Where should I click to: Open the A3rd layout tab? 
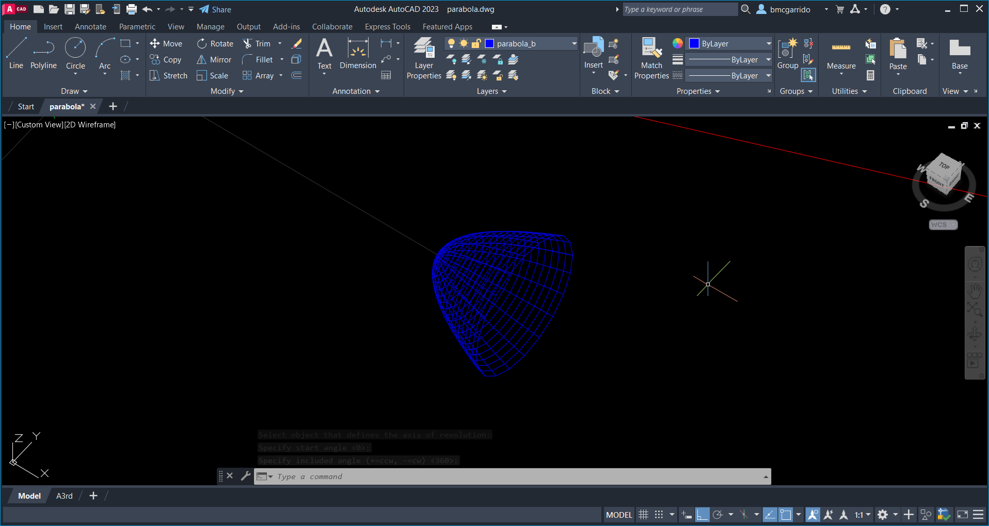(64, 496)
